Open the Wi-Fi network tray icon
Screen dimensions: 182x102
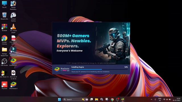click(164, 99)
